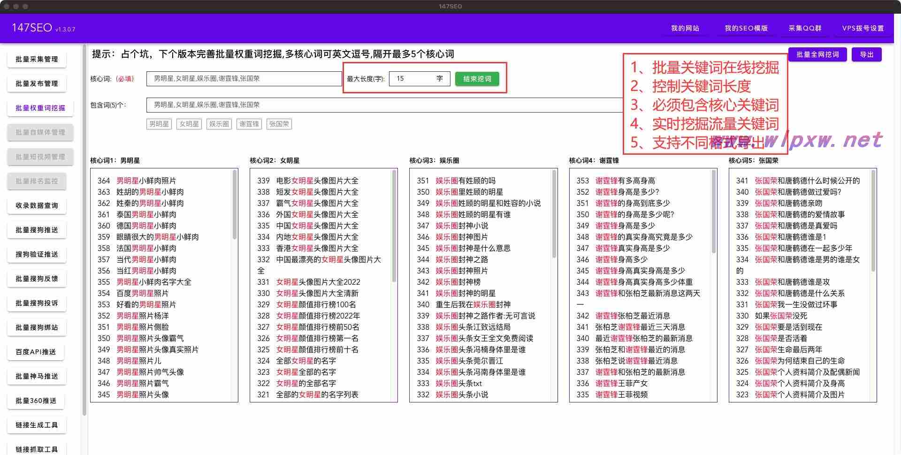Screen dimensions: 901x455
Task: Select the 谢霆锋 keyword tag
Action: (x=249, y=124)
